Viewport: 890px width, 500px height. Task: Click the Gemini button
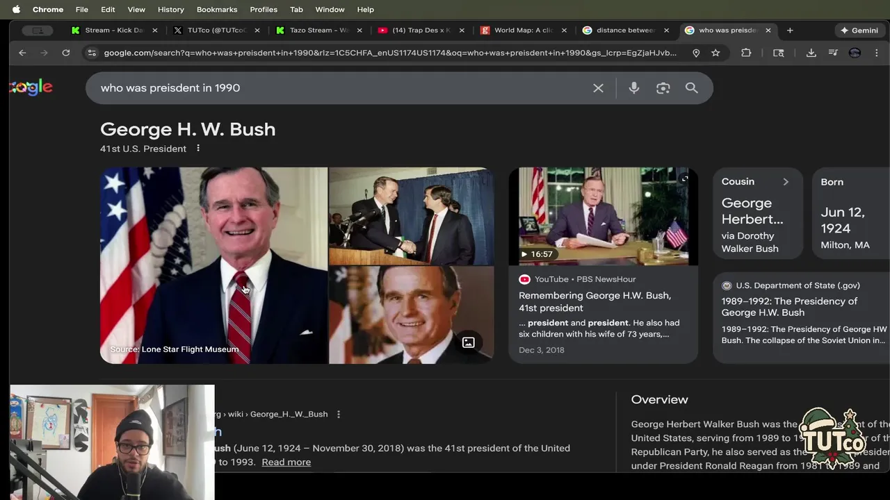(859, 31)
